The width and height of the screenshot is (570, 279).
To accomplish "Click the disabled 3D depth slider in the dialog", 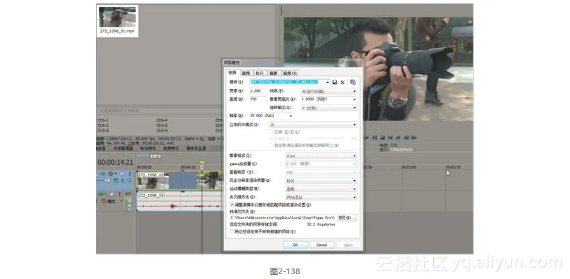I will (326, 138).
